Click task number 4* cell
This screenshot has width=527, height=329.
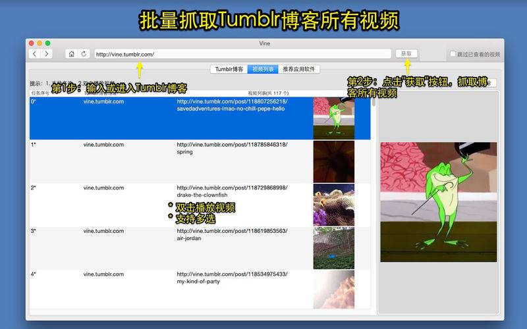click(x=34, y=274)
